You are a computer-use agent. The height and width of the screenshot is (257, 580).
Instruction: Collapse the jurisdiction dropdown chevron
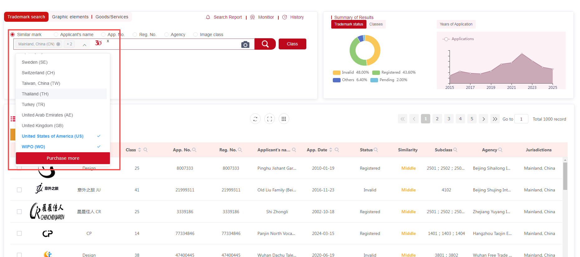pos(84,45)
